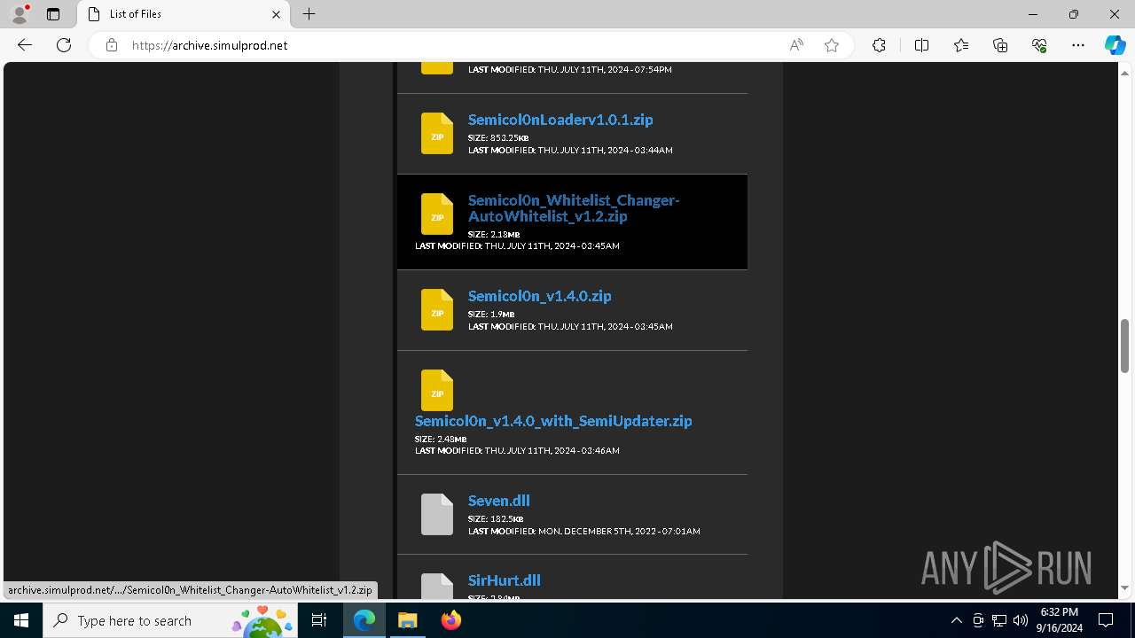Add page to favorites star icon

click(832, 45)
